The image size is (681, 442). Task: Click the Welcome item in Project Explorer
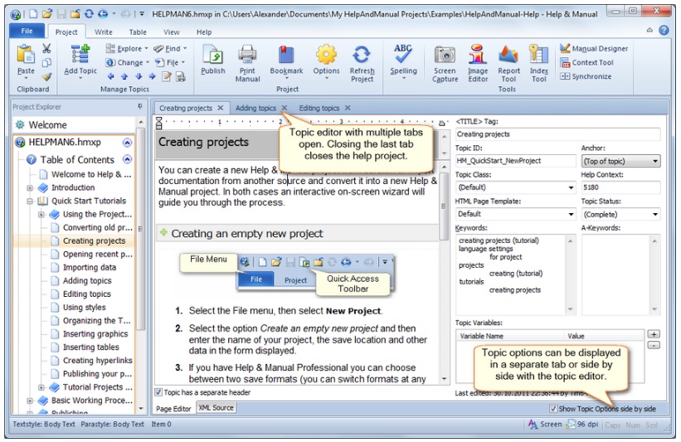tap(47, 125)
